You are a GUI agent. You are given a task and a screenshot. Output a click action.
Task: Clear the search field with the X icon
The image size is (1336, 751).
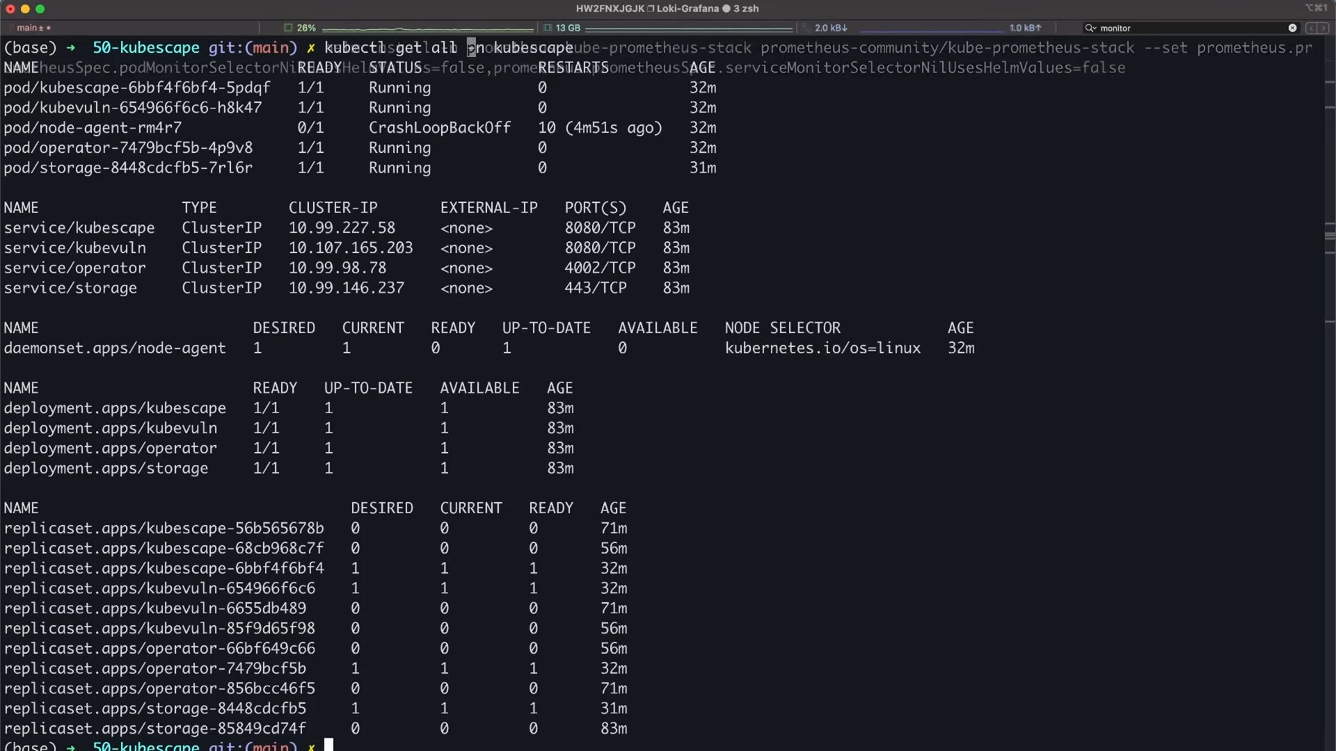tap(1292, 28)
